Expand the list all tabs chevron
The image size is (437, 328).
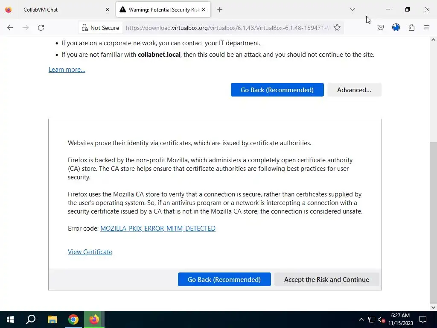point(353,9)
